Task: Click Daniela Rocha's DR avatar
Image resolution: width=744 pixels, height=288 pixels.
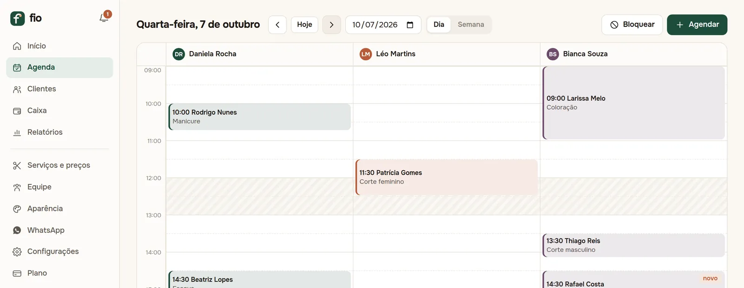Action: [x=179, y=54]
